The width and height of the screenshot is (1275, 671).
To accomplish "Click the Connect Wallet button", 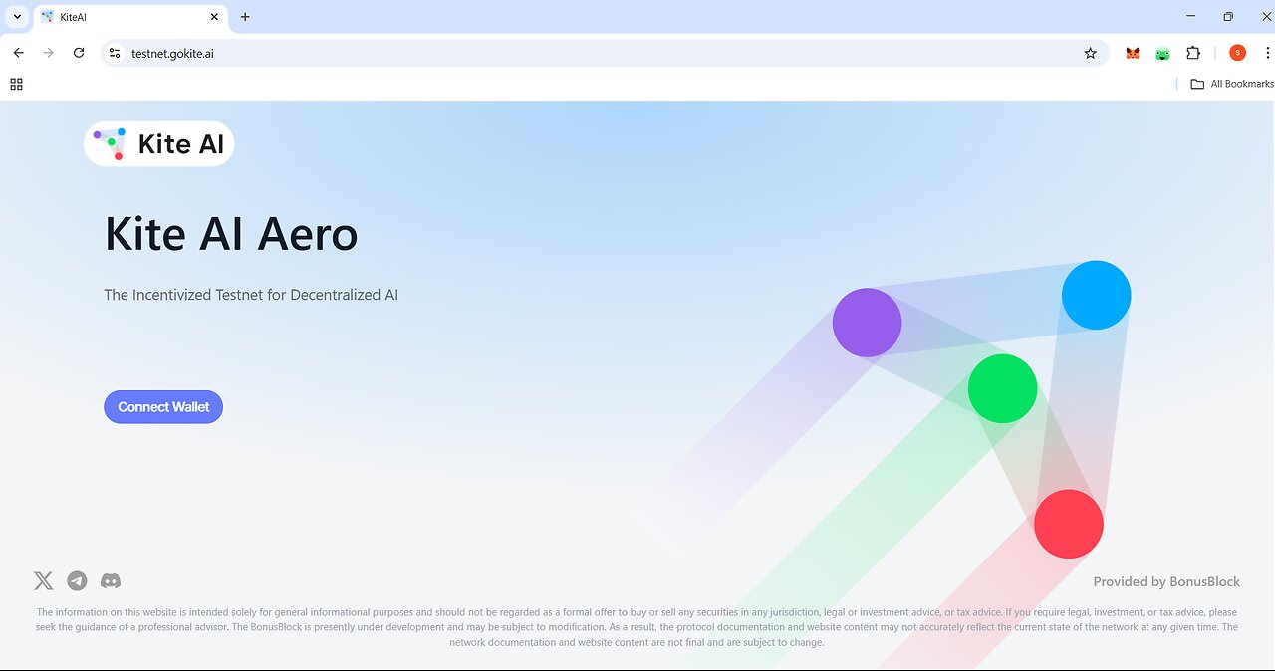I will pos(163,406).
